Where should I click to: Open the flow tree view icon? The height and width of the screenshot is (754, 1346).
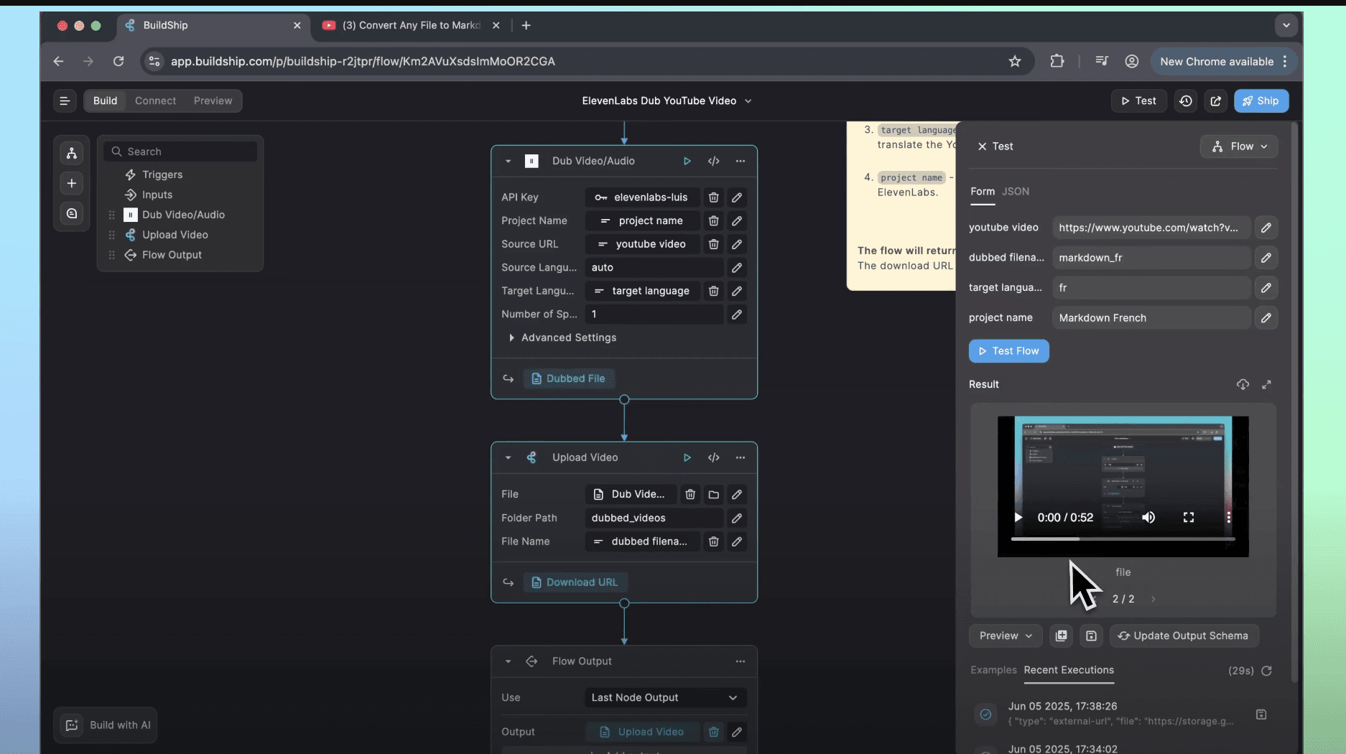tap(72, 153)
